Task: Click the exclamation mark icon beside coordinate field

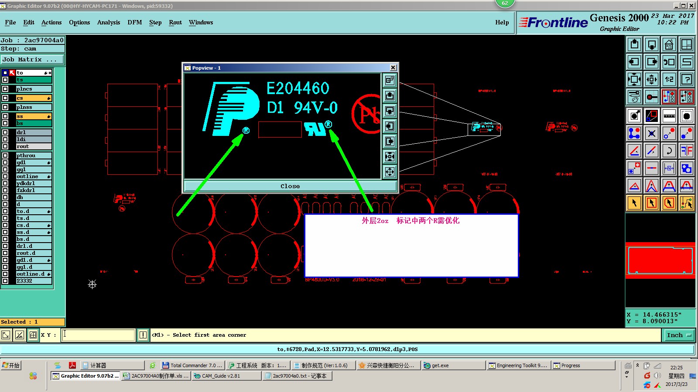Action: click(143, 335)
